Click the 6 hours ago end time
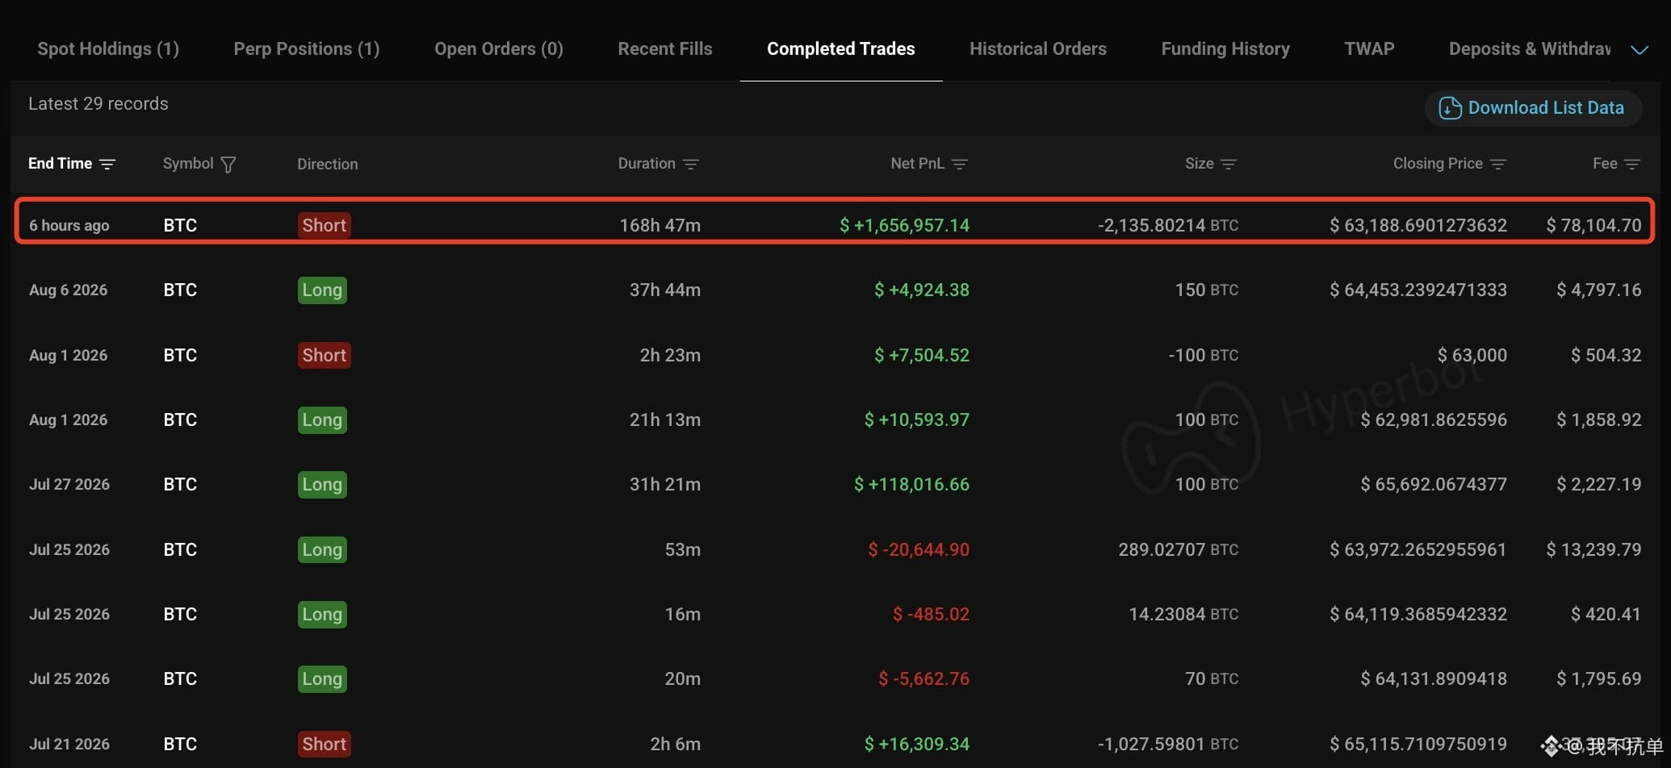The image size is (1671, 768). click(x=69, y=225)
